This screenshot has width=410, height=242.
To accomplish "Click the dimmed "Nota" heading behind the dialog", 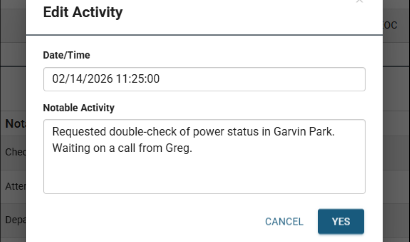I will (x=16, y=124).
